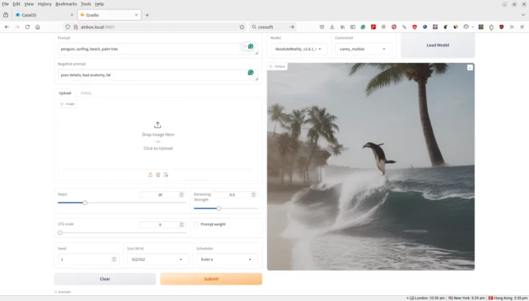Open a new browser tab with the plus
The width and height of the screenshot is (529, 301).
[x=147, y=15]
